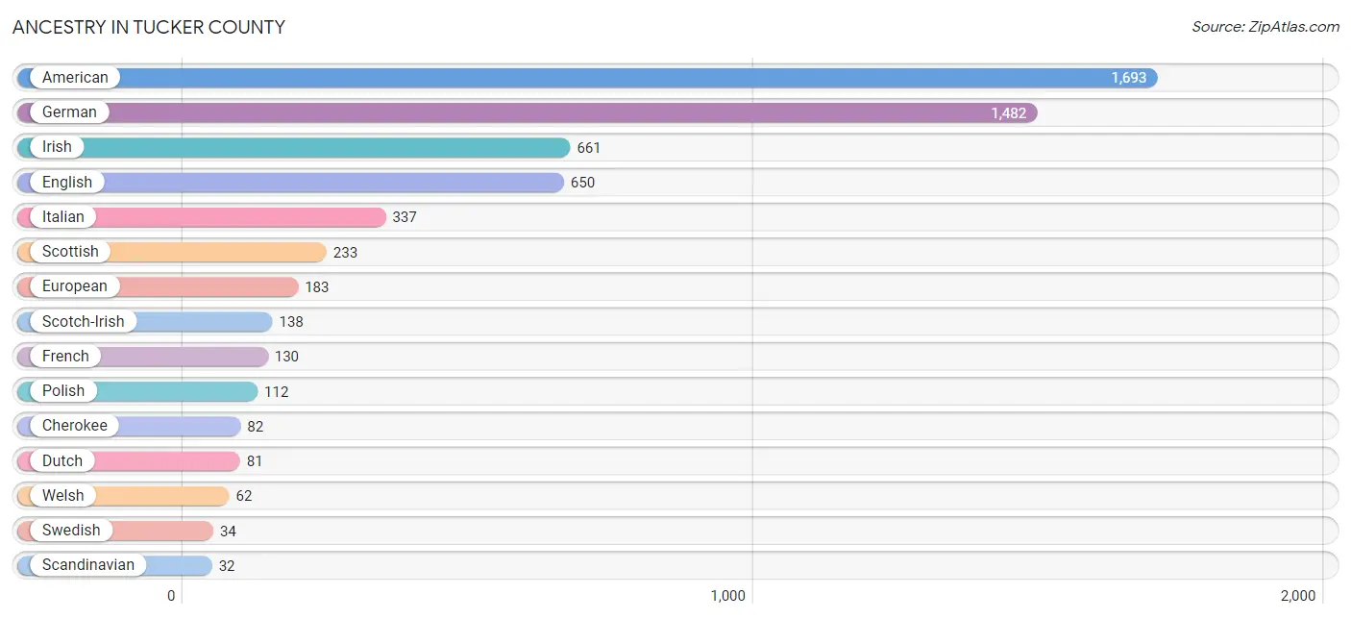Click the French label
This screenshot has height=619, width=1351.
point(65,356)
